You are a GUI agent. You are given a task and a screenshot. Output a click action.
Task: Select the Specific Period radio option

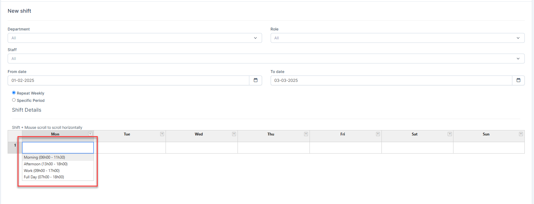pos(14,100)
